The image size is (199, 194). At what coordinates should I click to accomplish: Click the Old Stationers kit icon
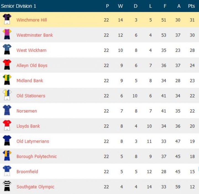pyautogui.click(x=7, y=95)
